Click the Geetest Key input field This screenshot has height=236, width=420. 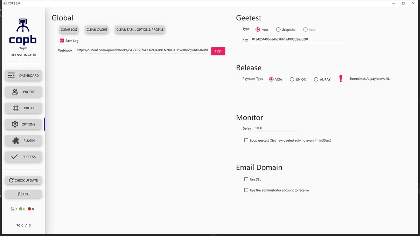tap(300, 40)
